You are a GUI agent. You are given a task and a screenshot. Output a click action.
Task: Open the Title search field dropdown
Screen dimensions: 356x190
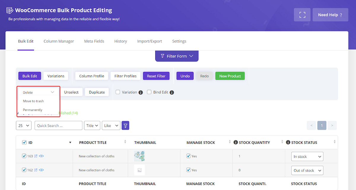coord(92,126)
